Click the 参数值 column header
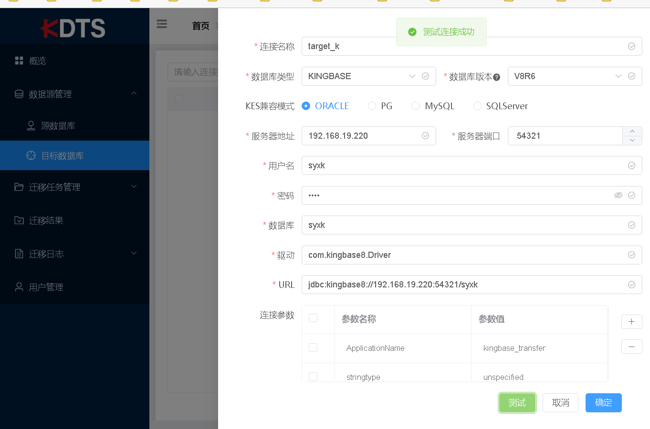 [x=539, y=319]
